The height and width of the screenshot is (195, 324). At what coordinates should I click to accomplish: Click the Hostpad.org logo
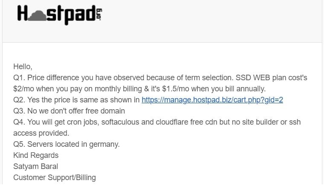click(x=60, y=15)
